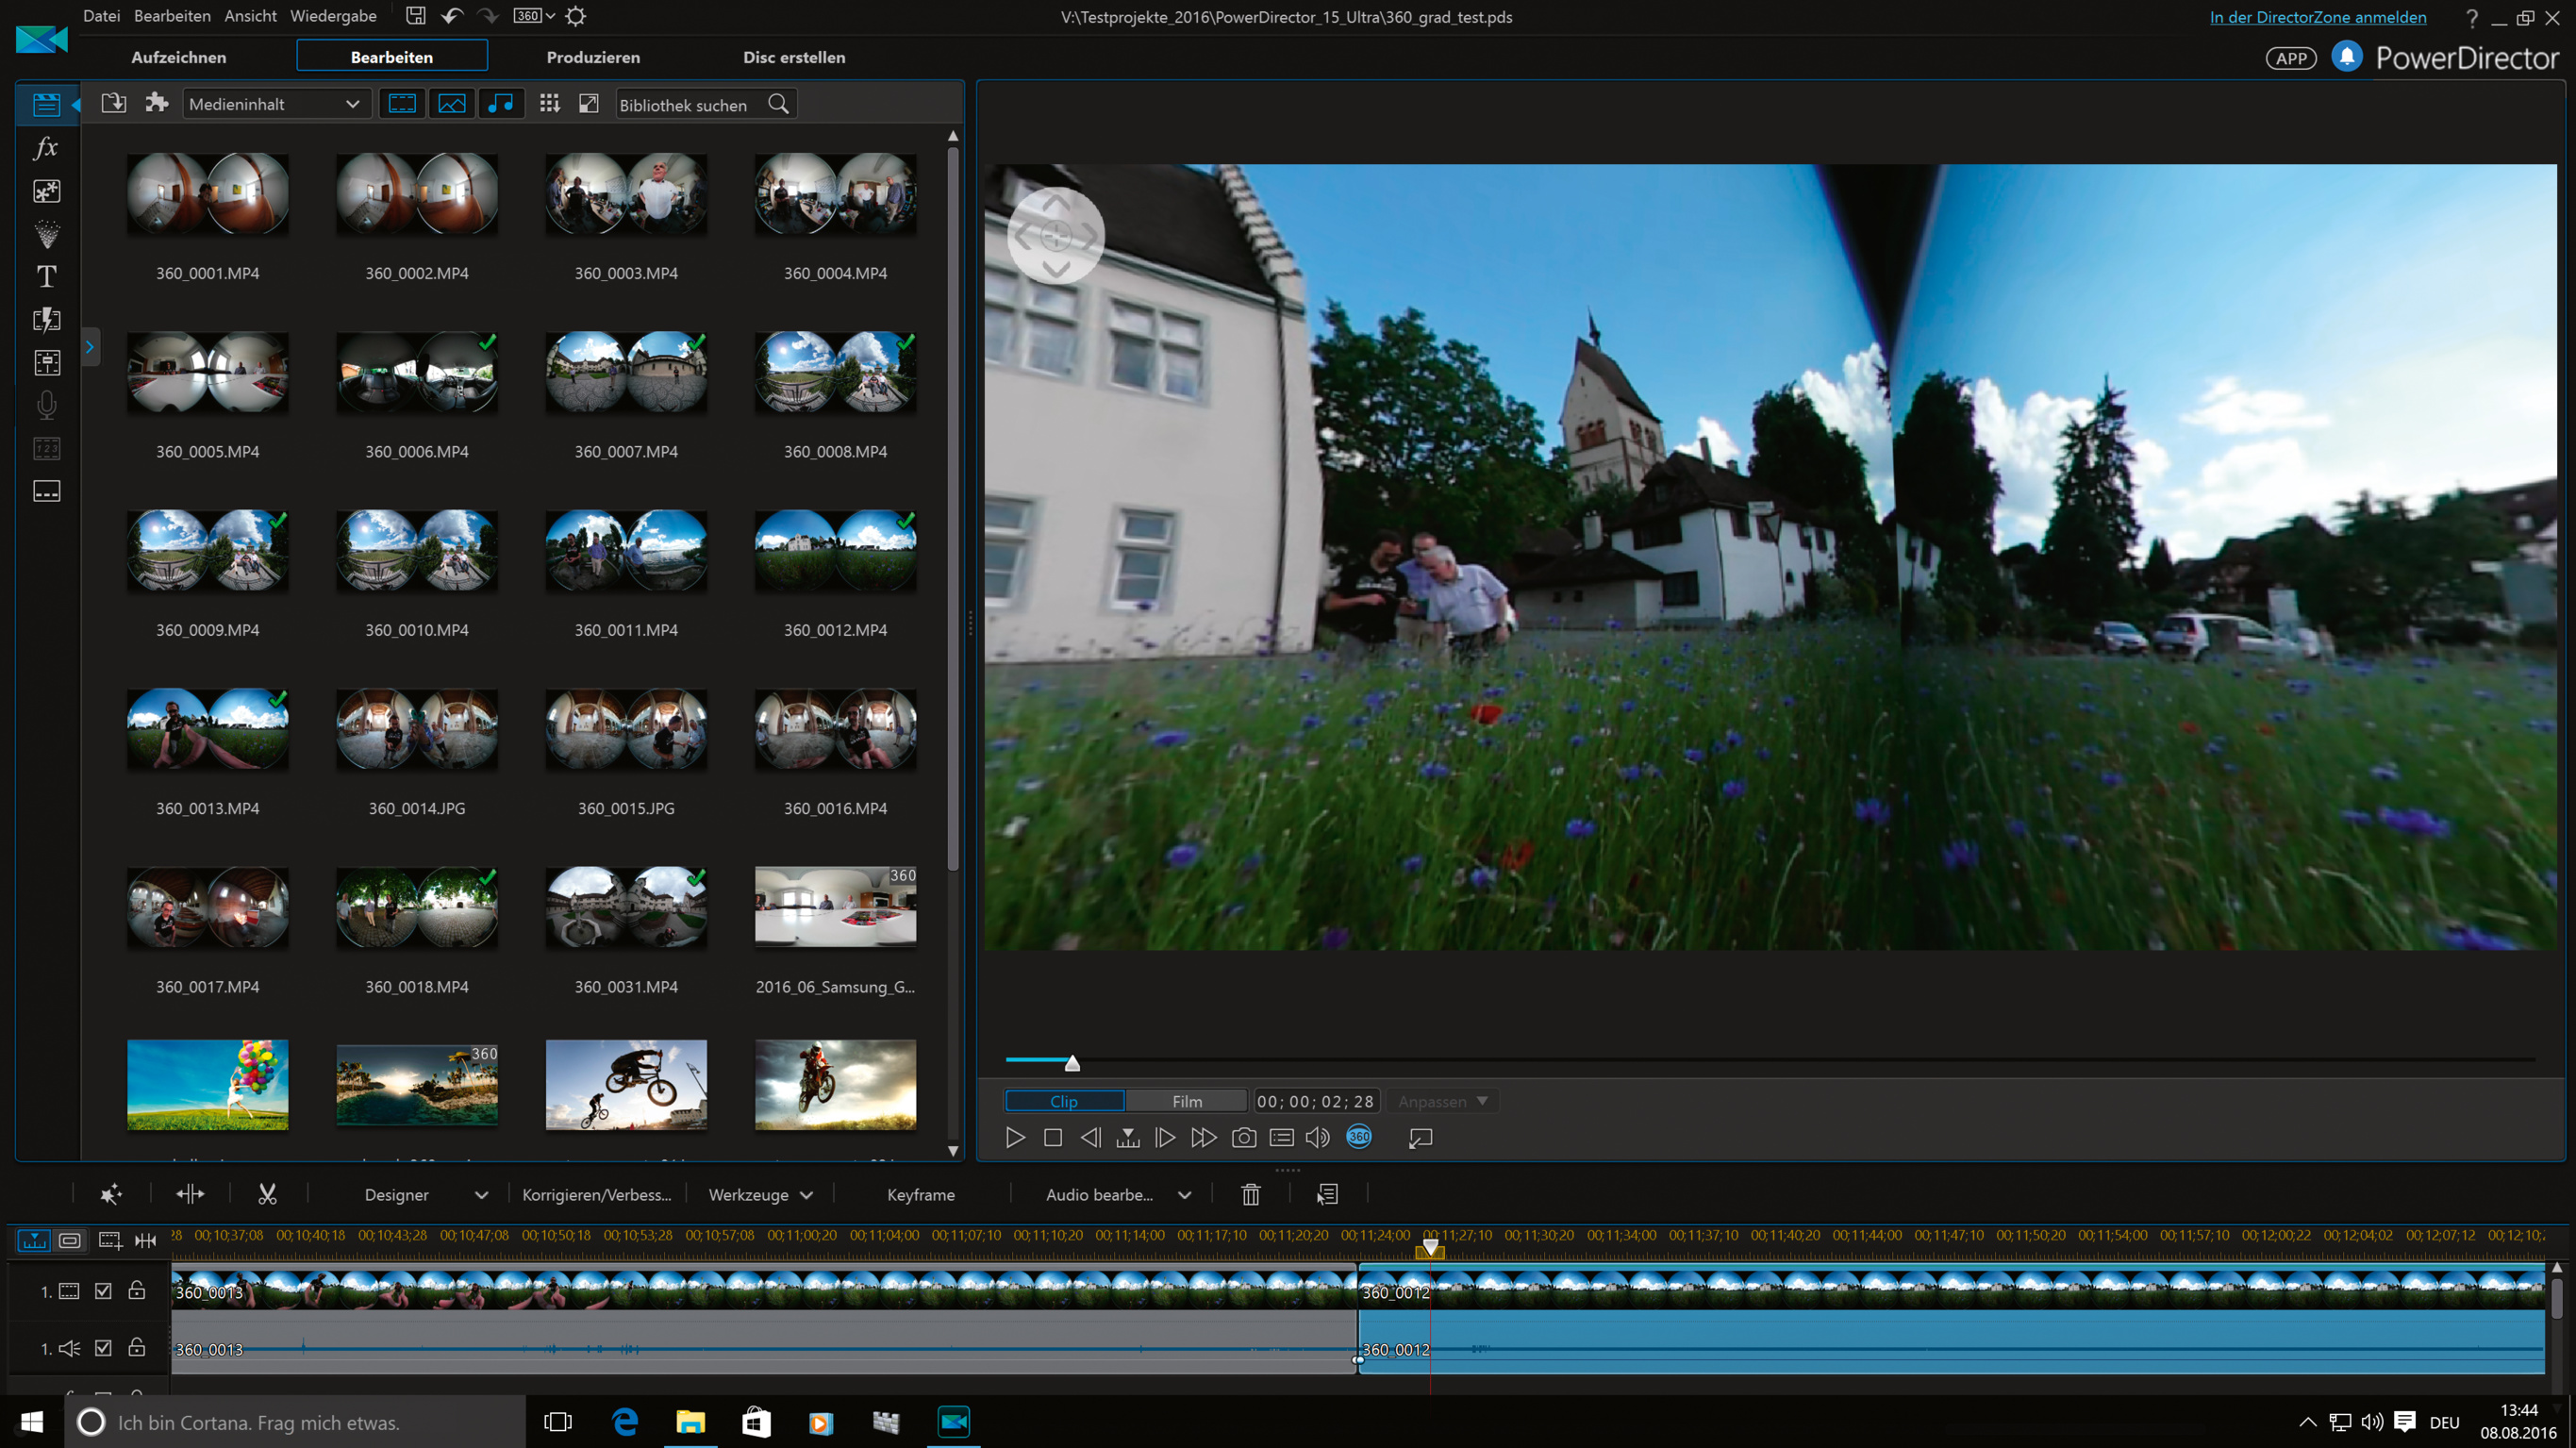Show only audio files filter button
The image size is (2576, 1448).
click(x=501, y=104)
